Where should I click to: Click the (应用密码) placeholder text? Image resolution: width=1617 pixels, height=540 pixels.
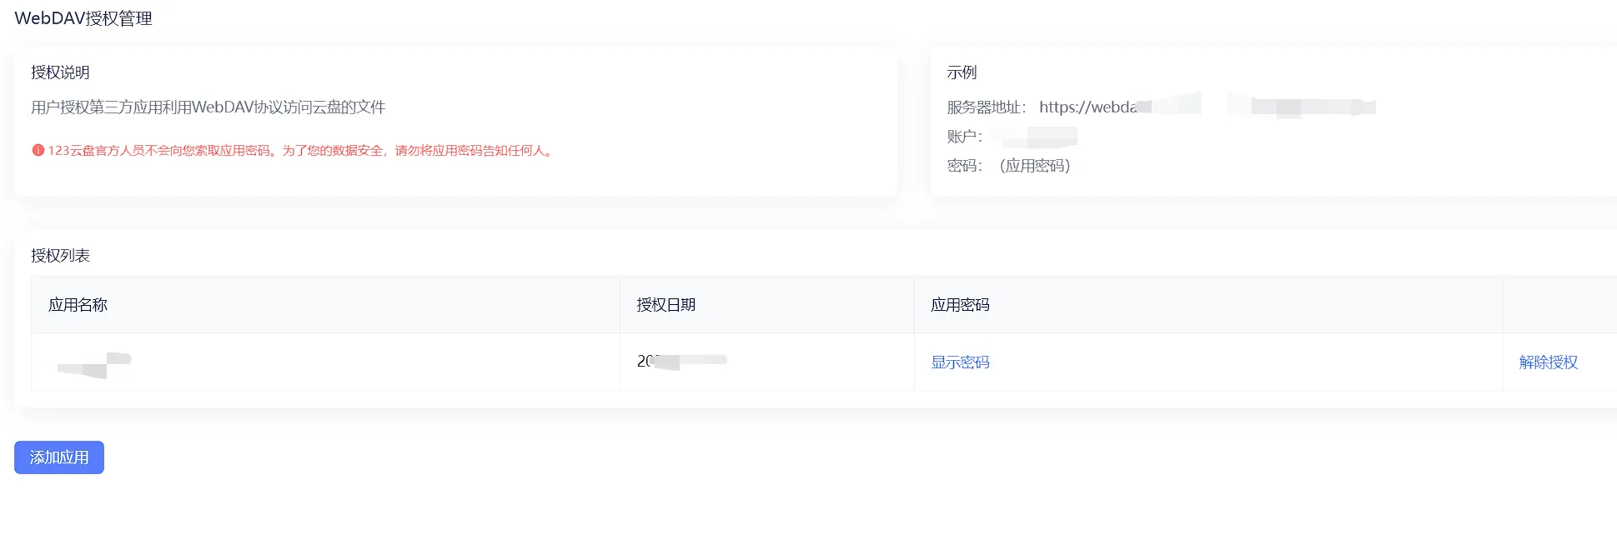(x=1034, y=166)
